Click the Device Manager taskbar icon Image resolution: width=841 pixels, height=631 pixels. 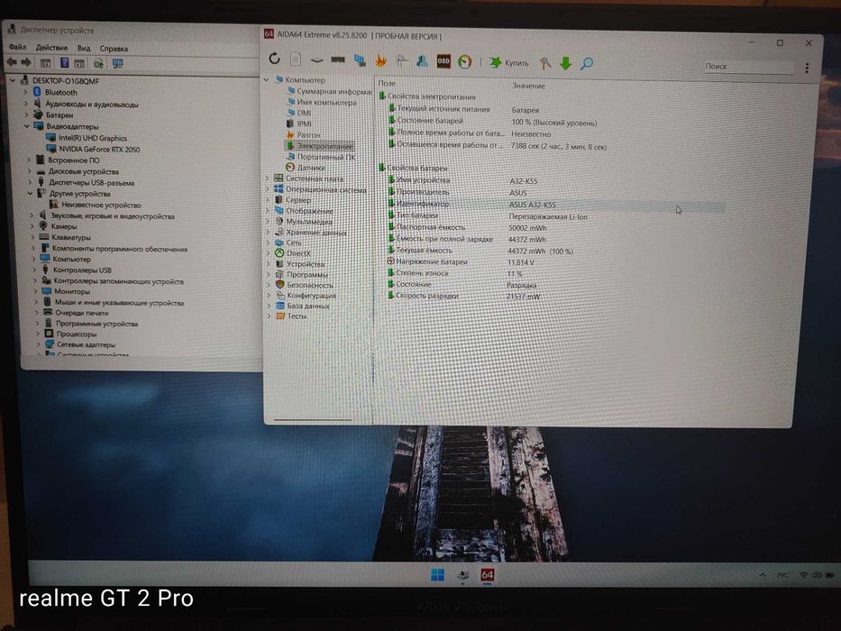pyautogui.click(x=463, y=575)
